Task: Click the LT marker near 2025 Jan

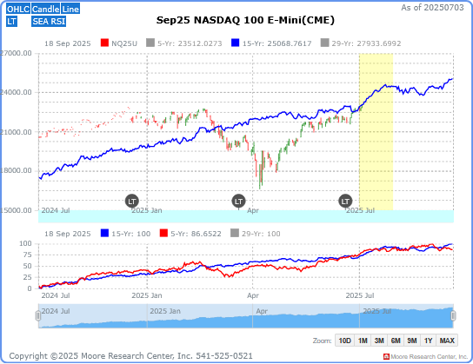Action: point(132,202)
